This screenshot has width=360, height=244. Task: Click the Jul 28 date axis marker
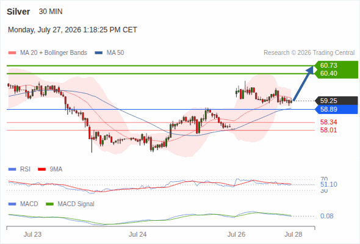[293, 234]
